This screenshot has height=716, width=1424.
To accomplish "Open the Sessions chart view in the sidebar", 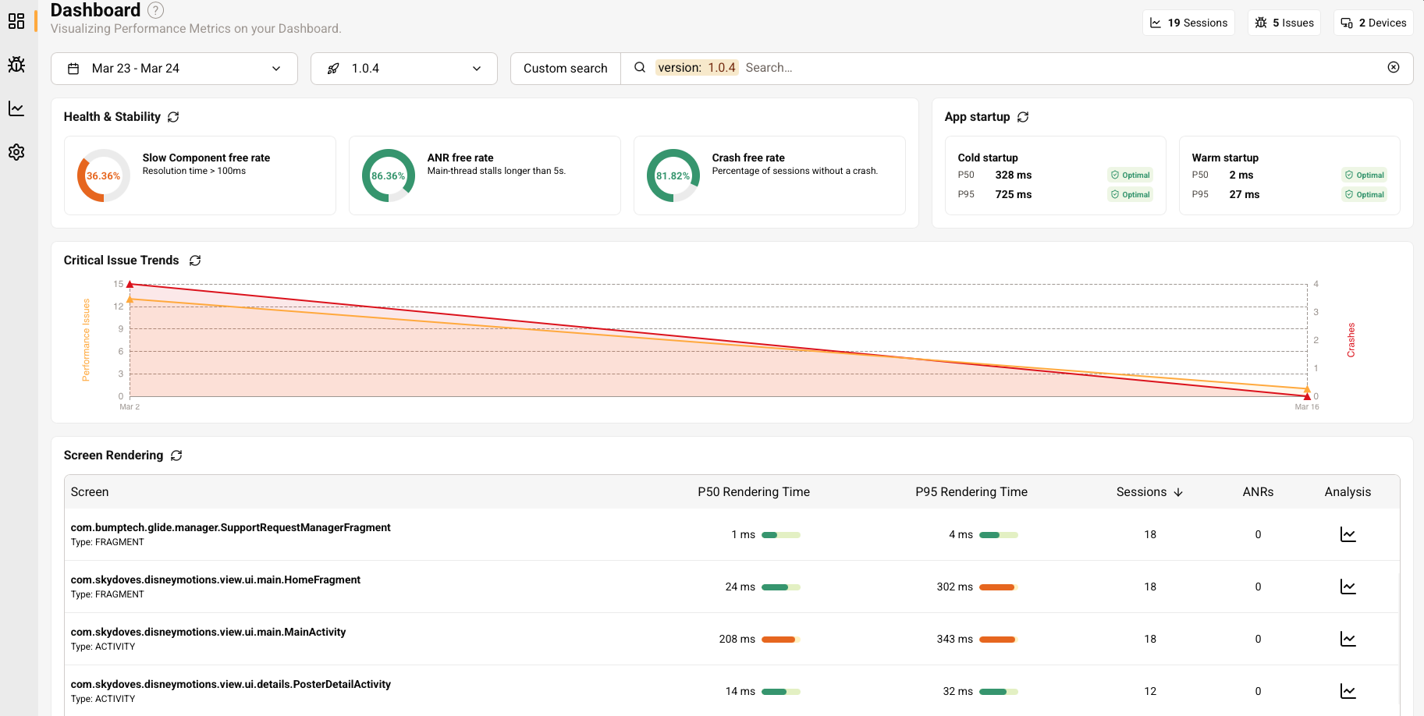I will (x=16, y=108).
